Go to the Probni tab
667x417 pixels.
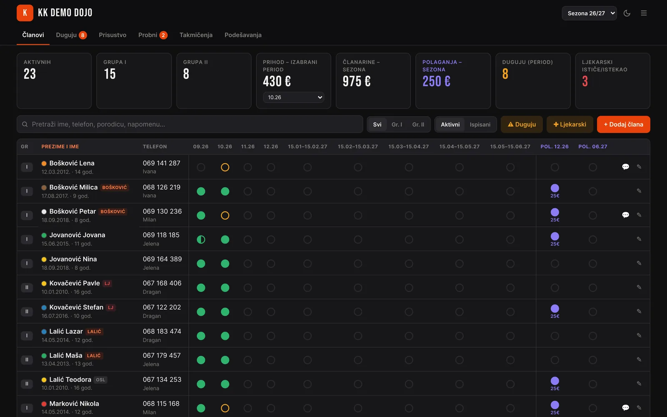153,35
